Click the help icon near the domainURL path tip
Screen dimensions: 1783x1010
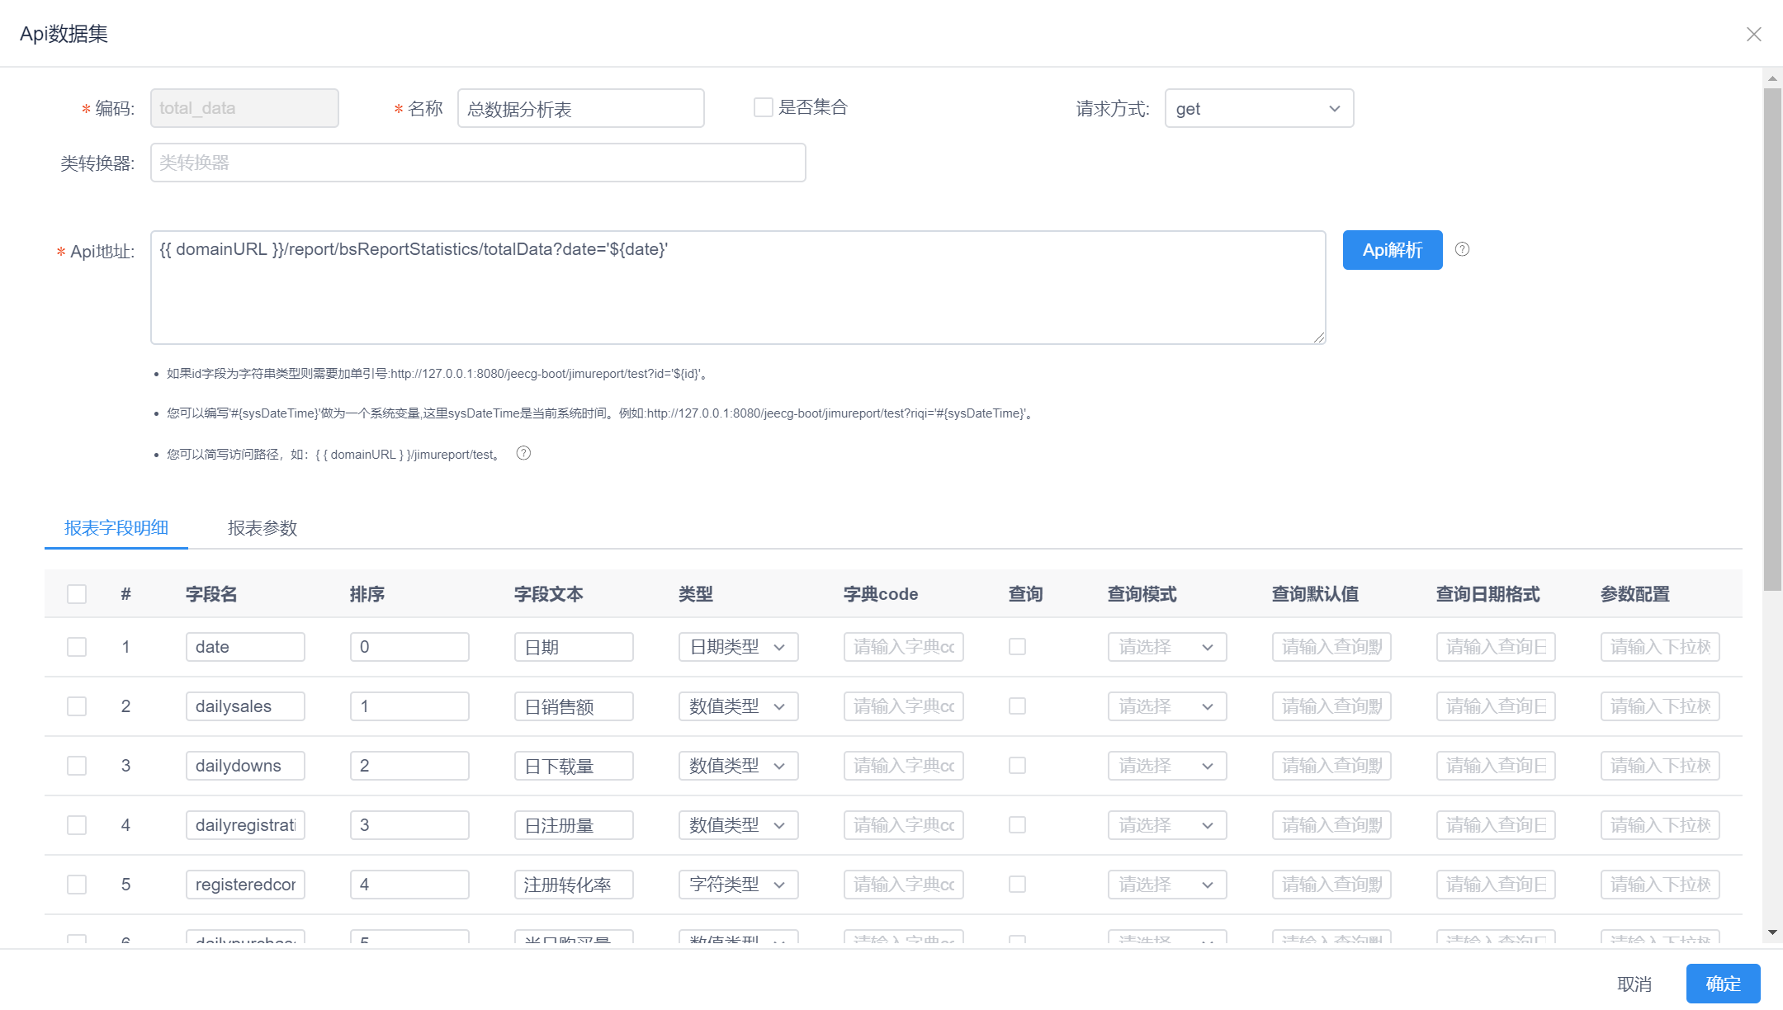523,453
